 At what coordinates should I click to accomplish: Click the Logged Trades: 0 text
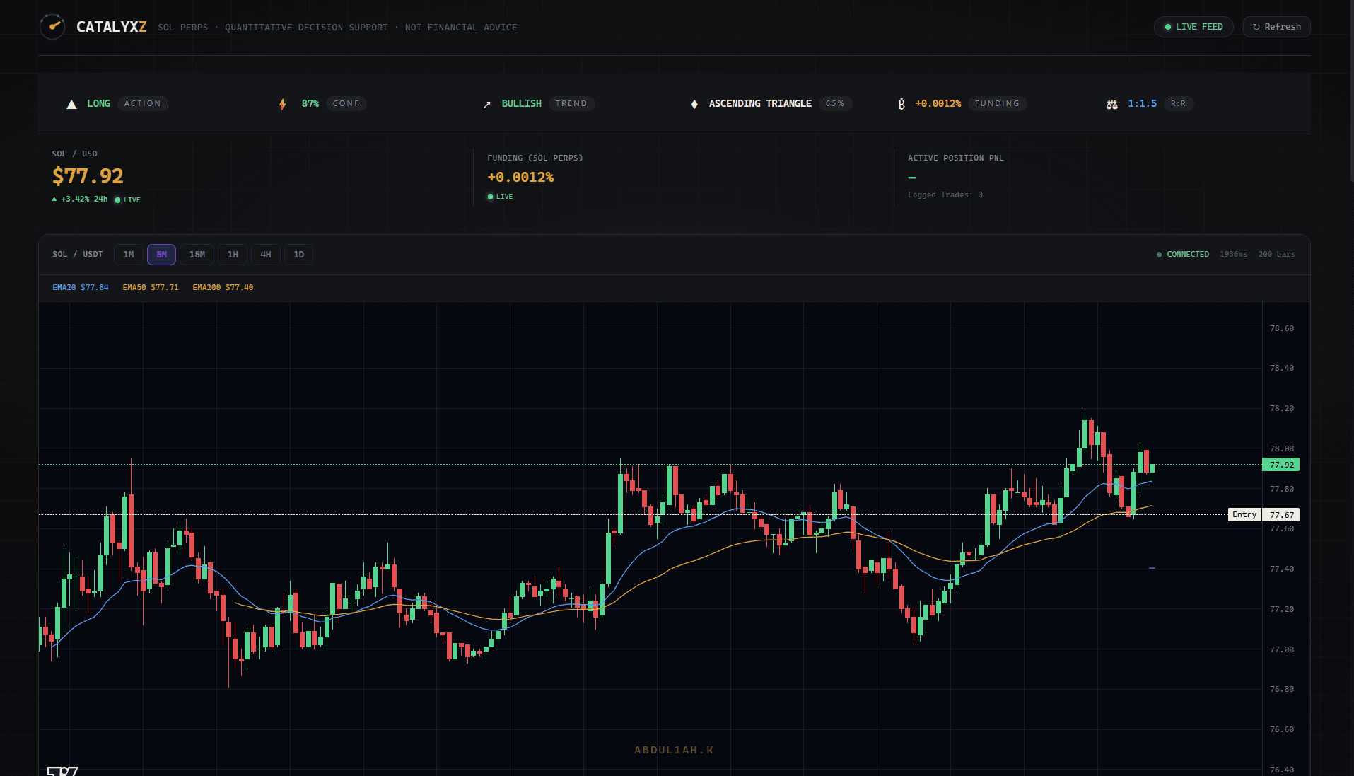945,195
